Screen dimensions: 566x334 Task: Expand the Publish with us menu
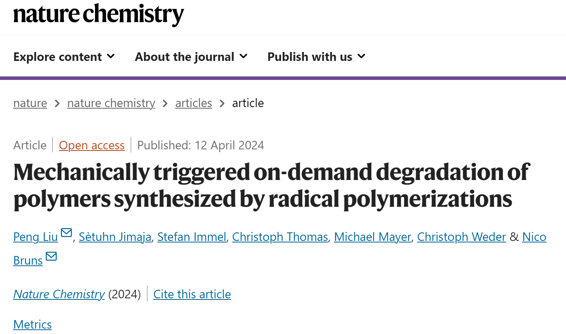click(x=317, y=57)
